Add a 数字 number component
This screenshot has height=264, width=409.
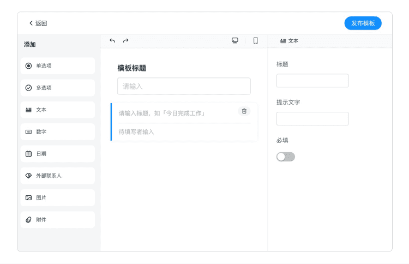tap(58, 132)
